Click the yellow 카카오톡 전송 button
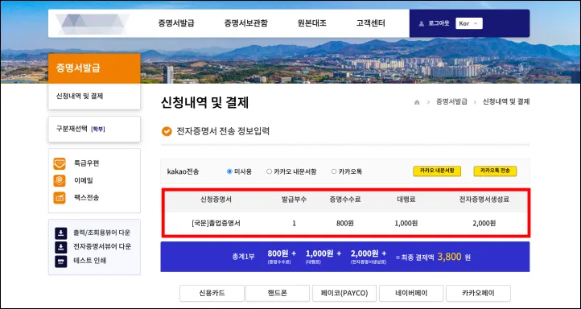 point(495,171)
